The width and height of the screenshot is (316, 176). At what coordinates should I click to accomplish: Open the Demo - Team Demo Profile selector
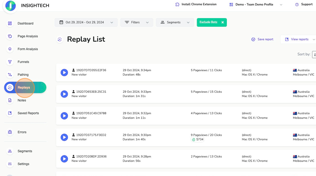click(x=255, y=4)
